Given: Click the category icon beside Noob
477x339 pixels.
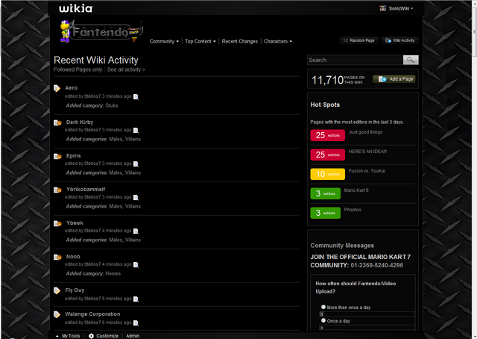Looking at the screenshot, I should pyautogui.click(x=57, y=257).
